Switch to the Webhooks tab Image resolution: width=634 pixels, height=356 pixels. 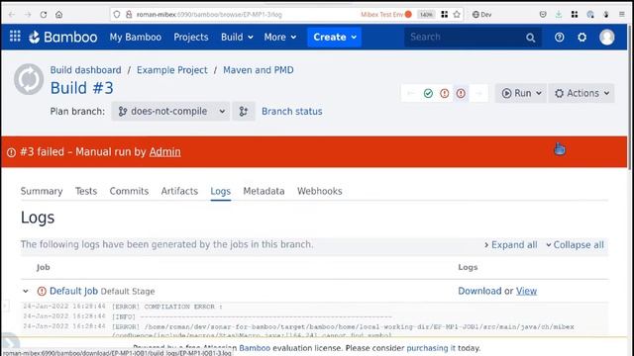(x=319, y=191)
